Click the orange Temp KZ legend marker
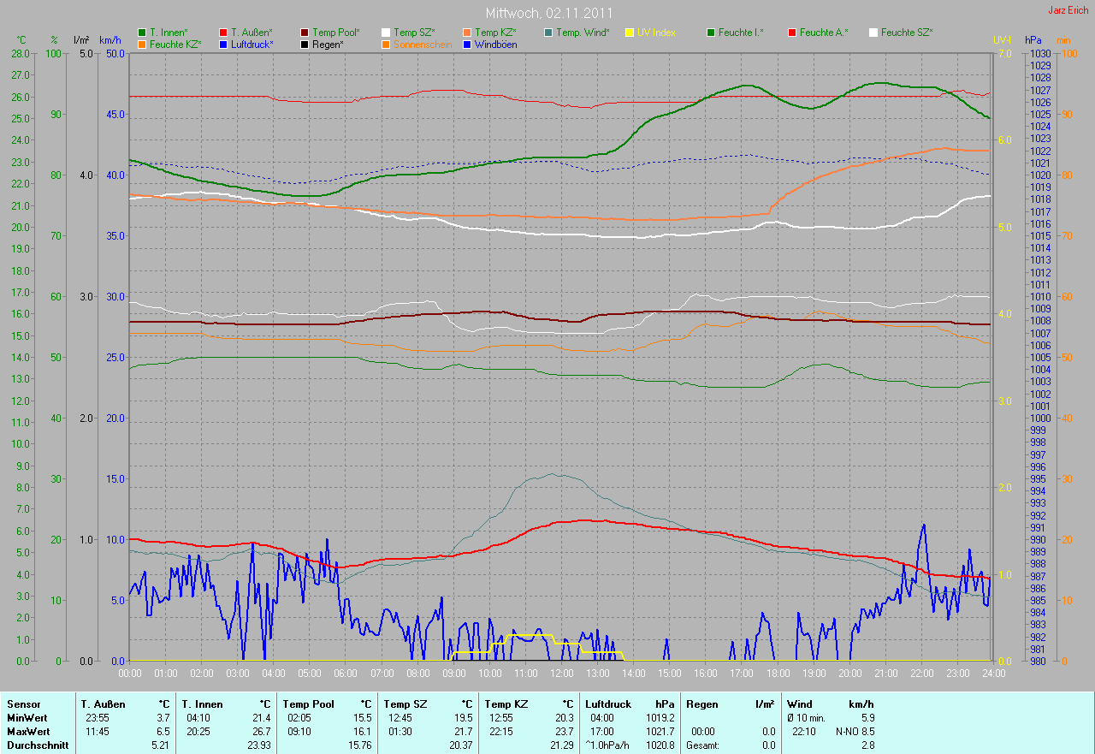This screenshot has height=754, width=1095. [467, 33]
